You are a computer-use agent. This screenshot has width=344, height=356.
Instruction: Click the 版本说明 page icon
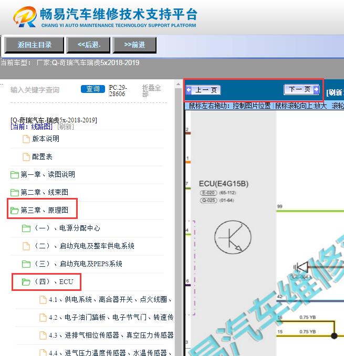[x=26, y=139]
